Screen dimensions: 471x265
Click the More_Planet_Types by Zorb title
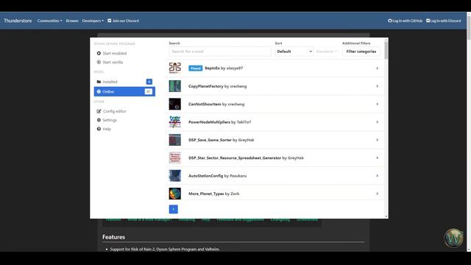tap(214, 194)
